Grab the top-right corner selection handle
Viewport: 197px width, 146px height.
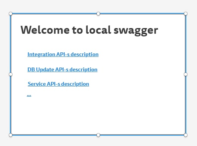(x=186, y=14)
